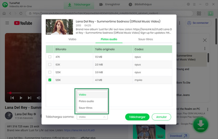Switch to the Sous-titres tab
218x139 pixels.
[x=145, y=39]
